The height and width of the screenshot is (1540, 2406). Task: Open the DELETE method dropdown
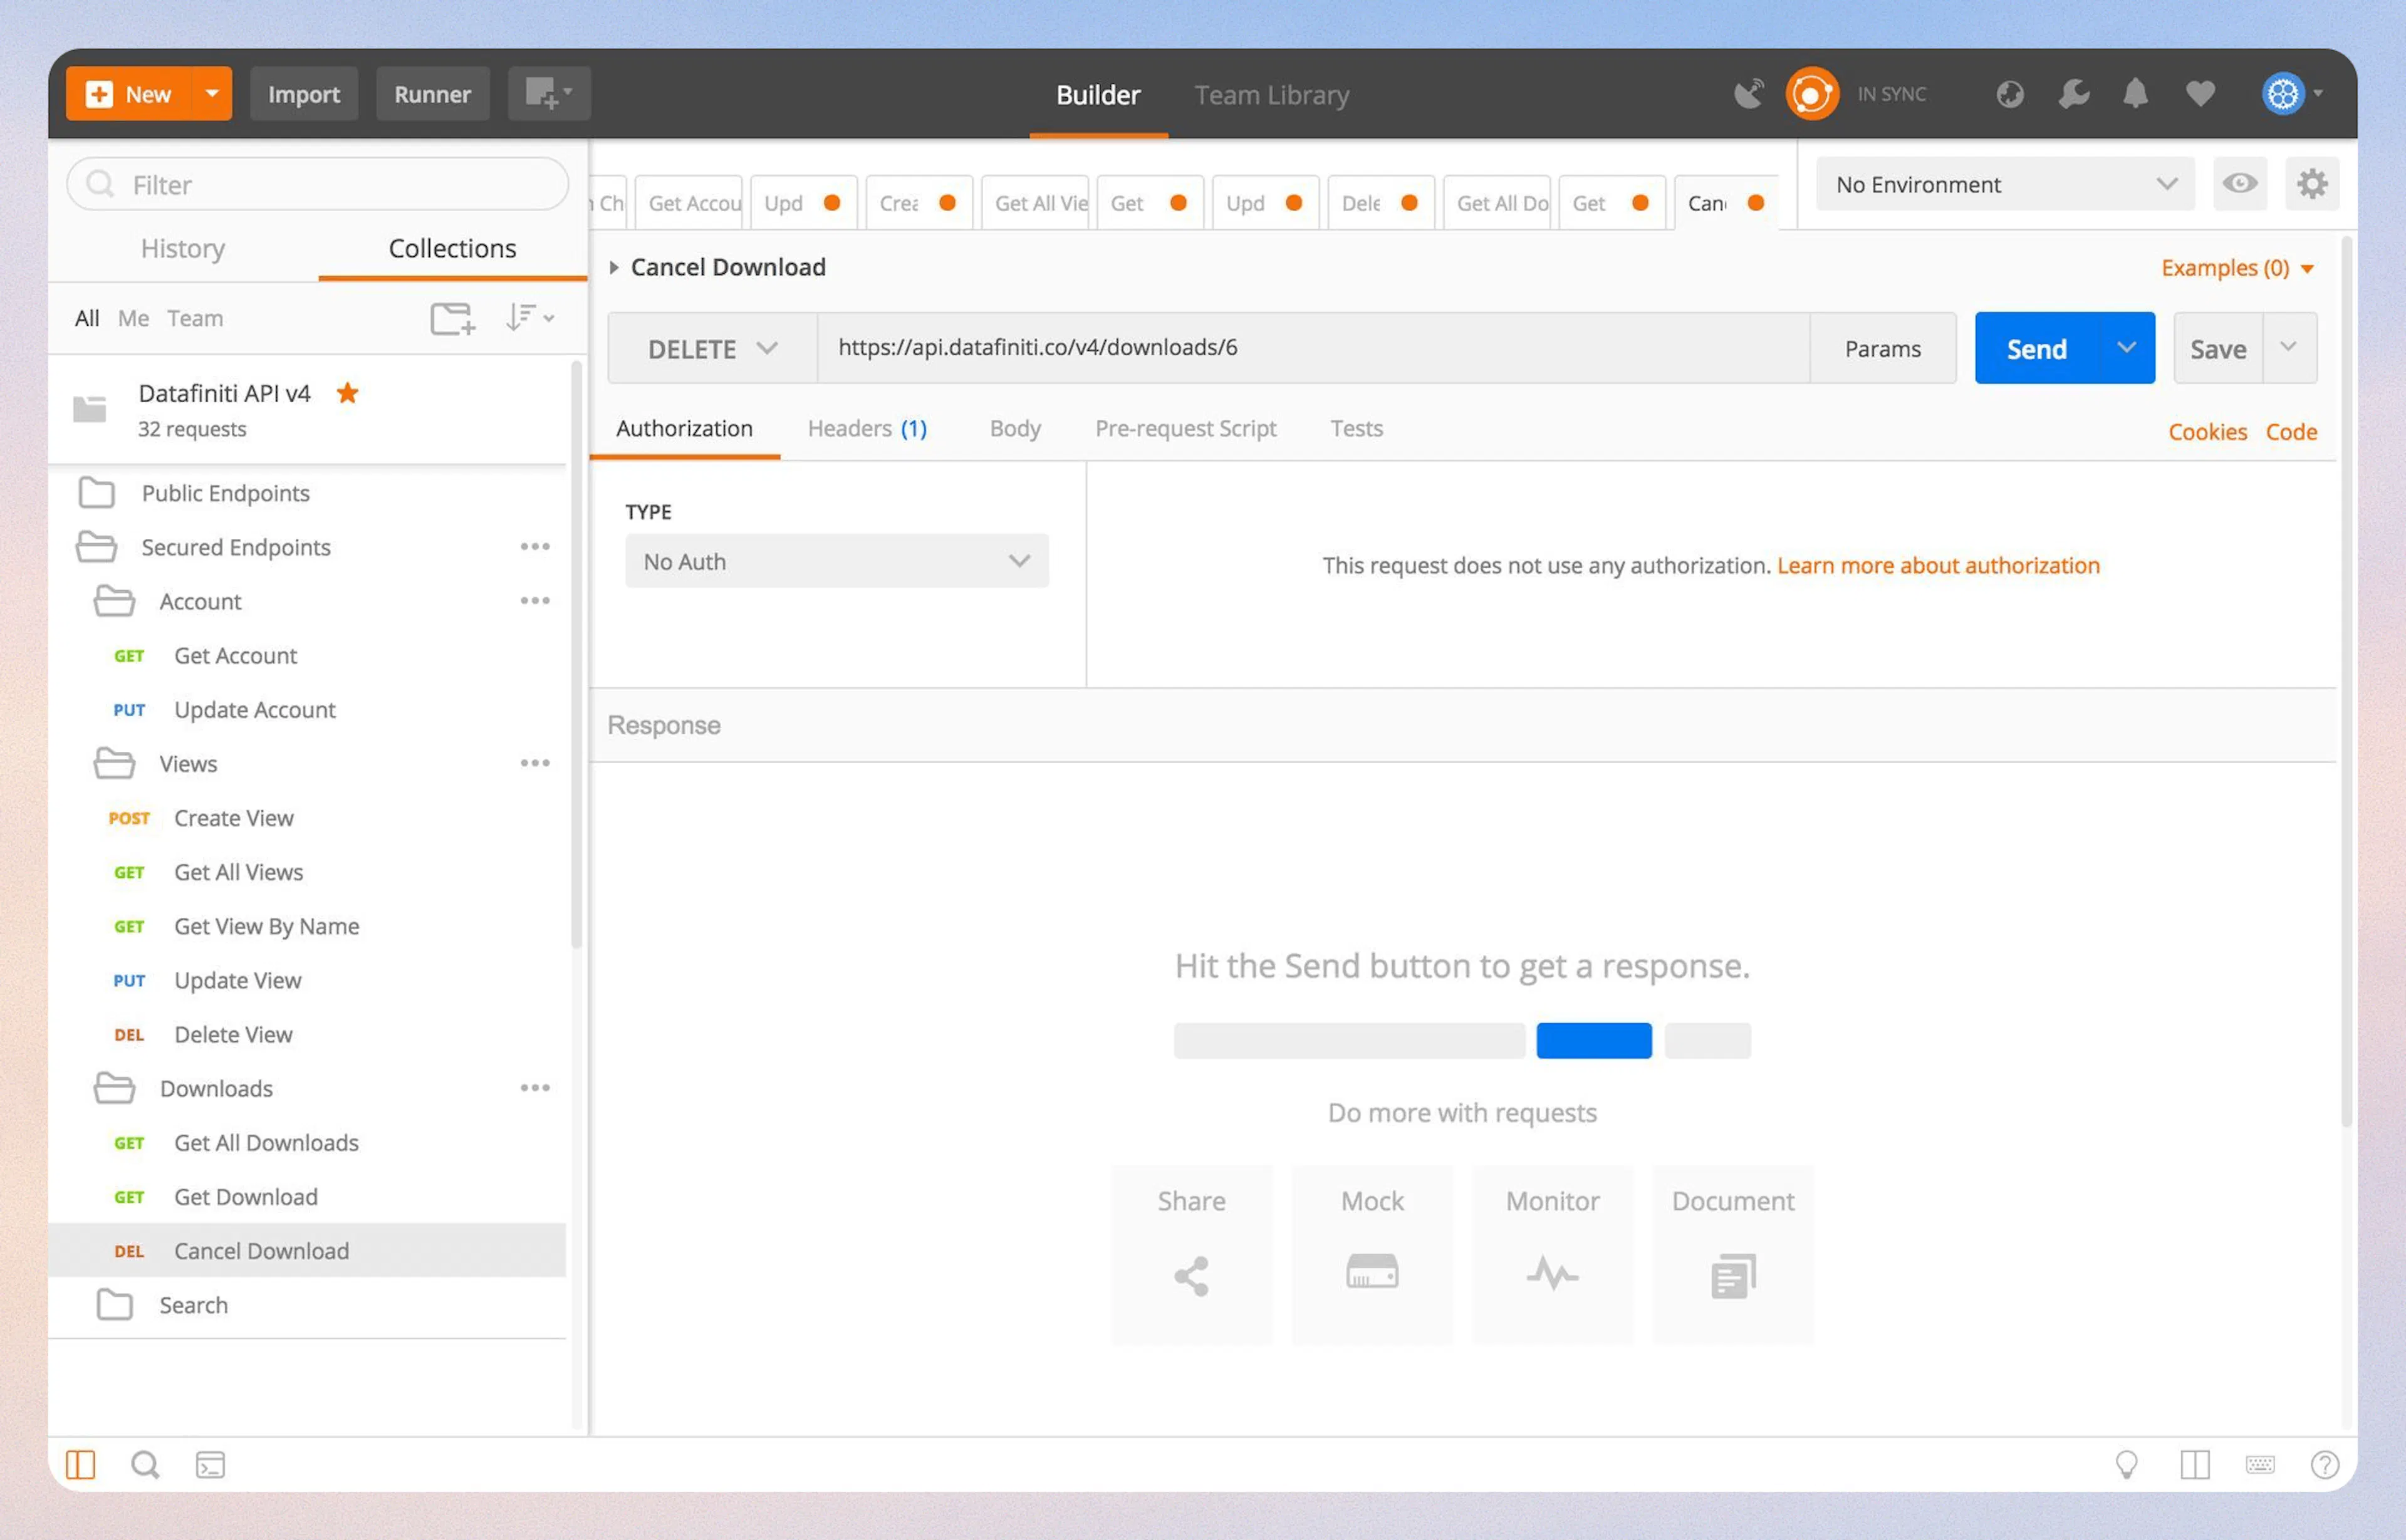point(711,348)
